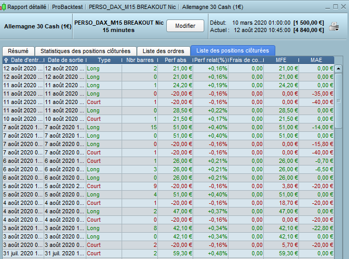Sort by MFE column header
The width and height of the screenshot is (349, 259).
[x=281, y=60]
